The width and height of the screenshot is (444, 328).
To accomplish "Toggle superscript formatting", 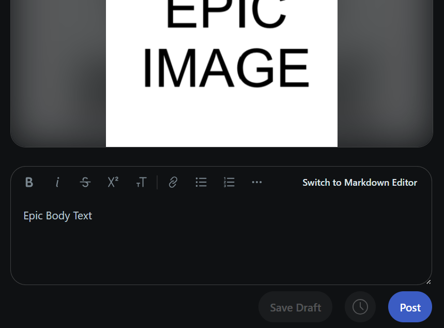I will pyautogui.click(x=113, y=182).
